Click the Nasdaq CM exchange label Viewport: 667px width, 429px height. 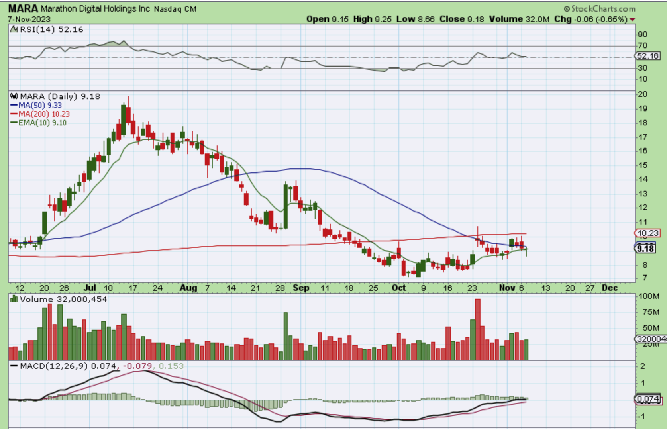tap(175, 9)
